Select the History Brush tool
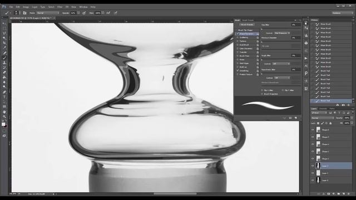 click(4, 67)
